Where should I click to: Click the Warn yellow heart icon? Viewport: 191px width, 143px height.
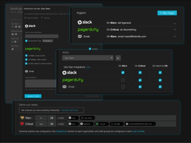pos(22,118)
